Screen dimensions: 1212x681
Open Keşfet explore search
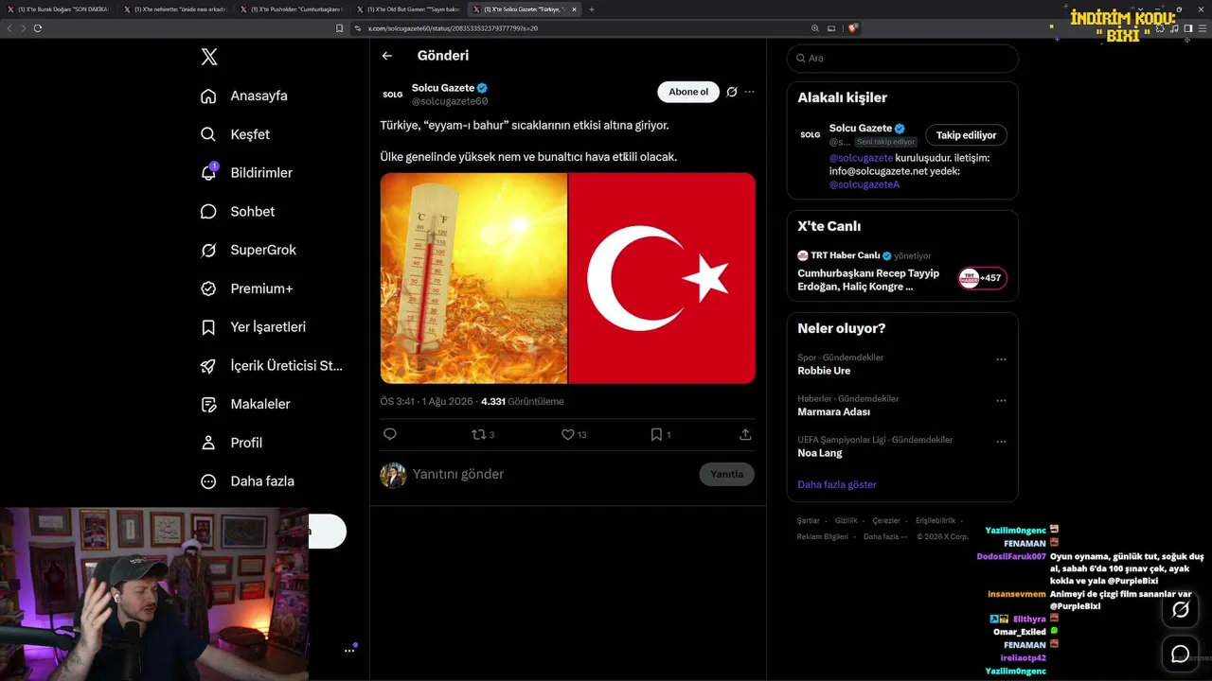click(x=236, y=134)
